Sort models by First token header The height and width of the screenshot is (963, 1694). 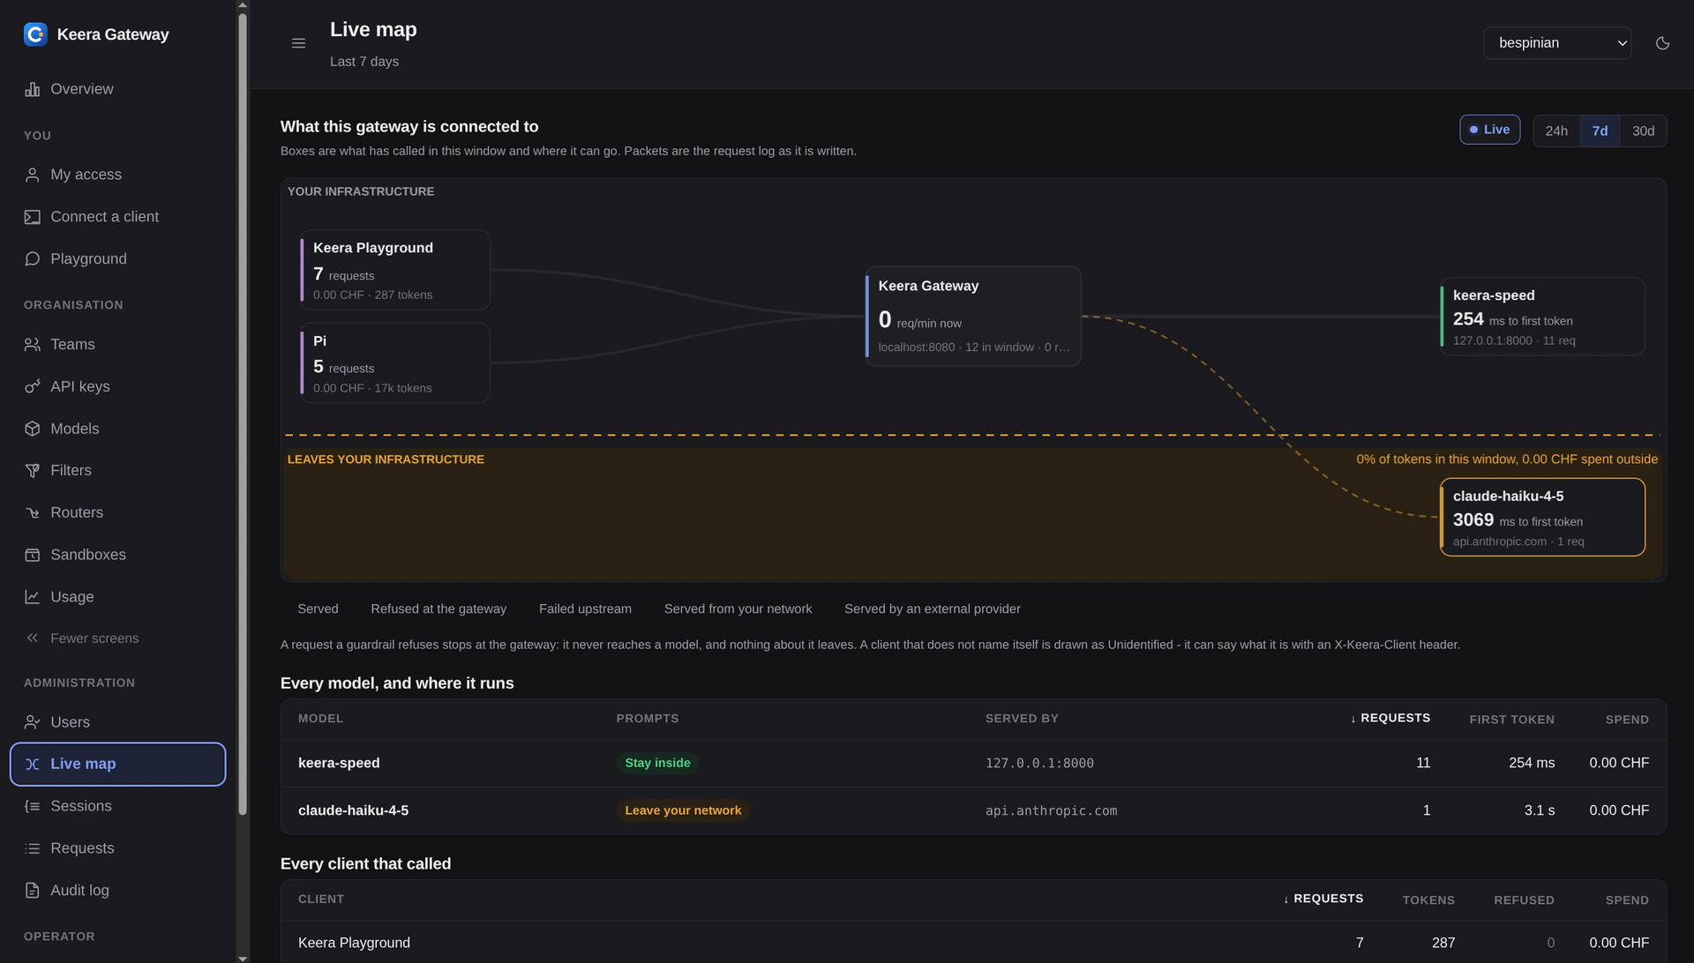1511,720
